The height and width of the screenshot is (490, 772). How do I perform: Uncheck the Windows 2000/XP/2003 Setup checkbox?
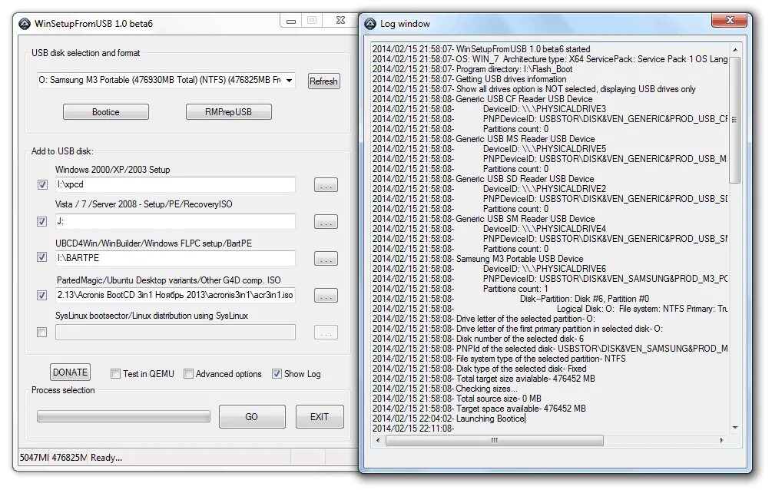[42, 184]
